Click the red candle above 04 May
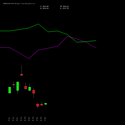The height and width of the screenshot is (125, 125). 26,87
